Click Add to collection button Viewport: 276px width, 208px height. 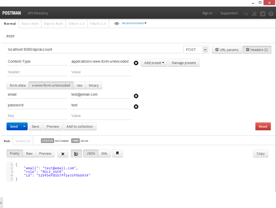[79, 126]
